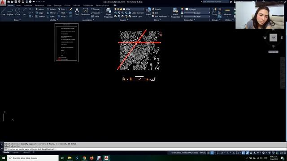Expand the Layers panel
Image resolution: width=287 pixels, height=161 pixels.
(x=124, y=20)
